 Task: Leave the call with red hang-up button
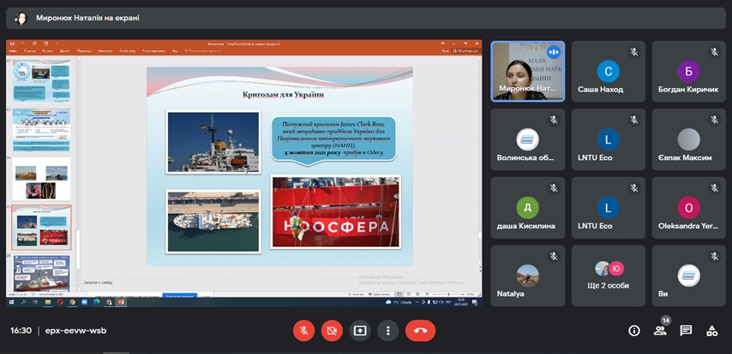coord(420,330)
